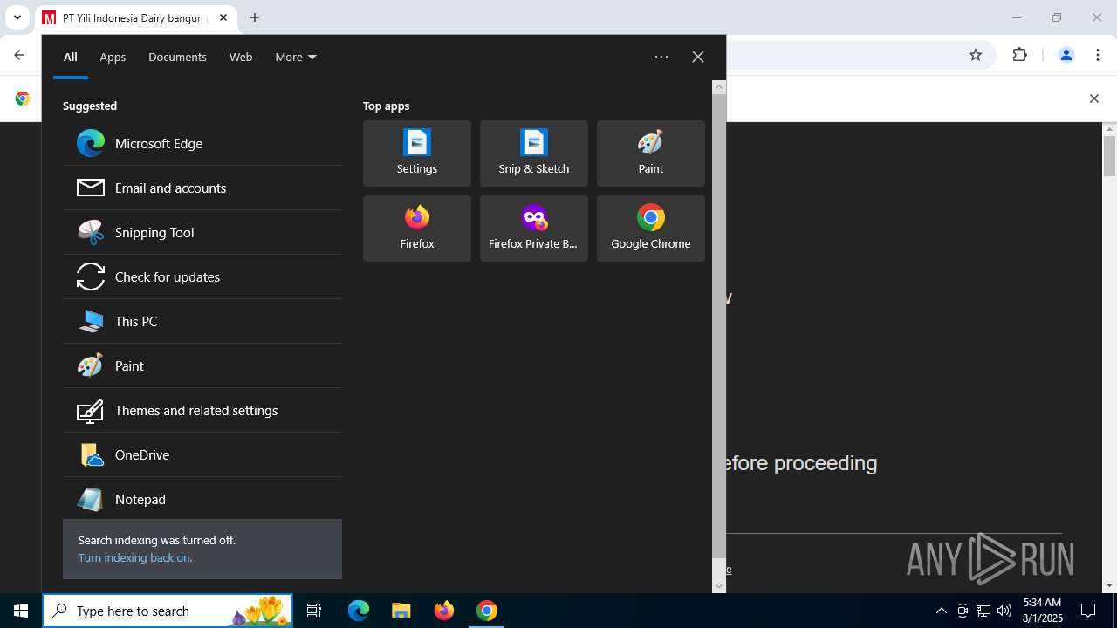This screenshot has width=1117, height=628.
Task: Click the Windows Start button
Action: tap(21, 611)
